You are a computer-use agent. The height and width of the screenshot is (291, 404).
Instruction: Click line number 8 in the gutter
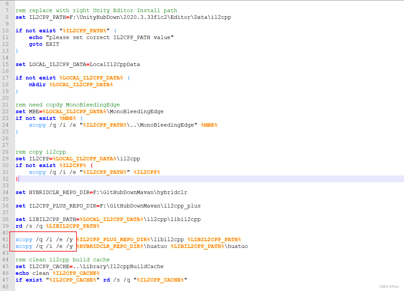tap(7, 17)
